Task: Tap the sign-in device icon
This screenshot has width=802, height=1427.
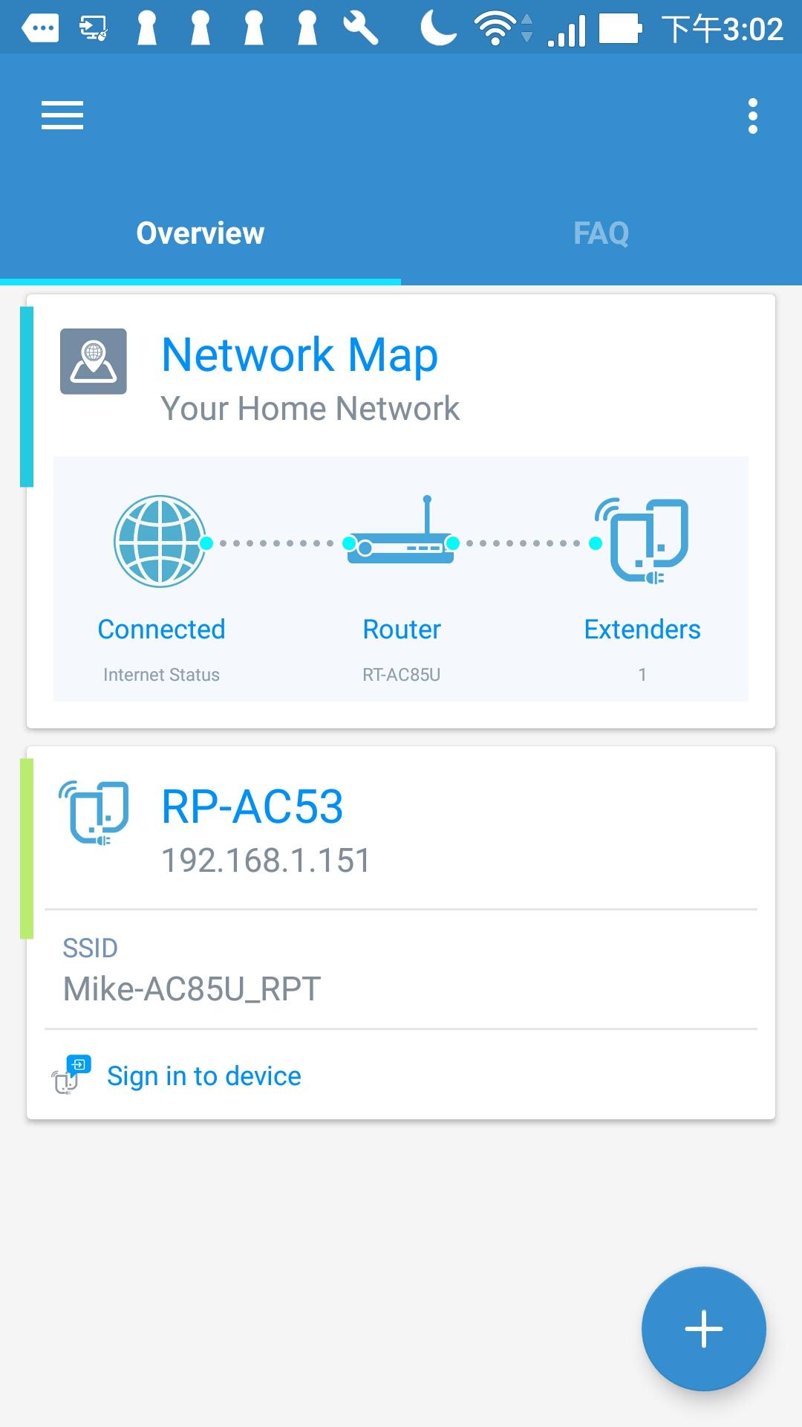Action: 71,1075
